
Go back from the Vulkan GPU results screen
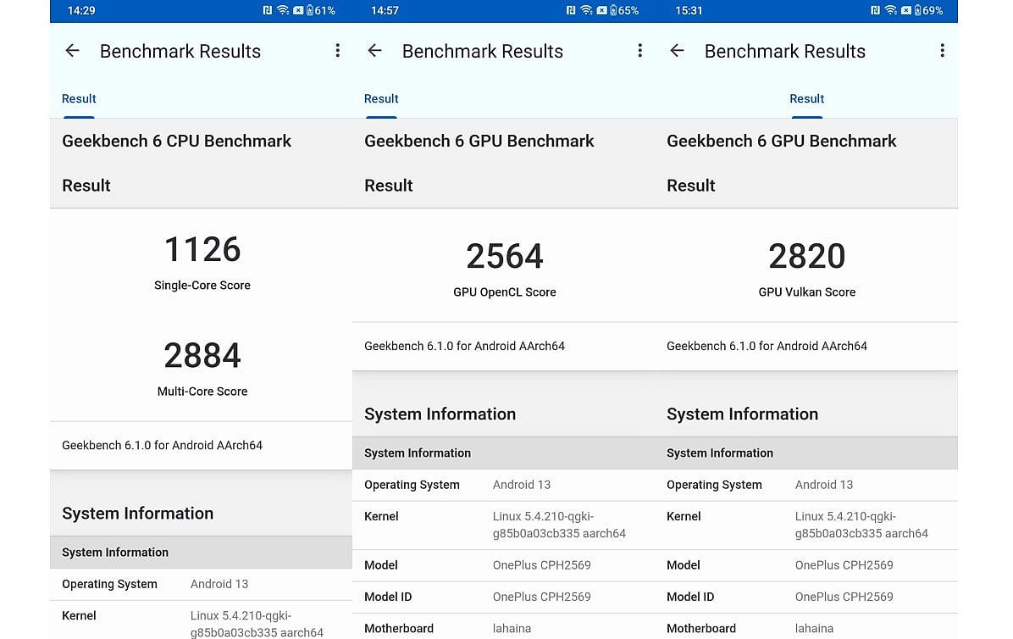[x=677, y=50]
